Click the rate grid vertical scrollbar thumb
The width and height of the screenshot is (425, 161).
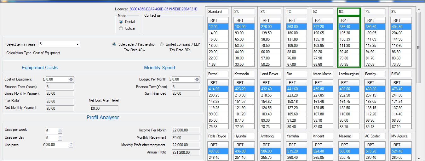[x=418, y=48]
